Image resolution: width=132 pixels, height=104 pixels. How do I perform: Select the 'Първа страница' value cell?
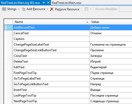click(x=111, y=73)
